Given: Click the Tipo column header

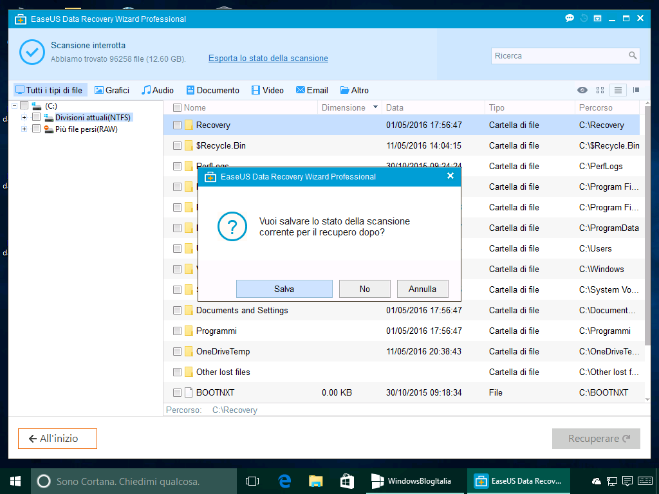Looking at the screenshot, I should (x=530, y=107).
